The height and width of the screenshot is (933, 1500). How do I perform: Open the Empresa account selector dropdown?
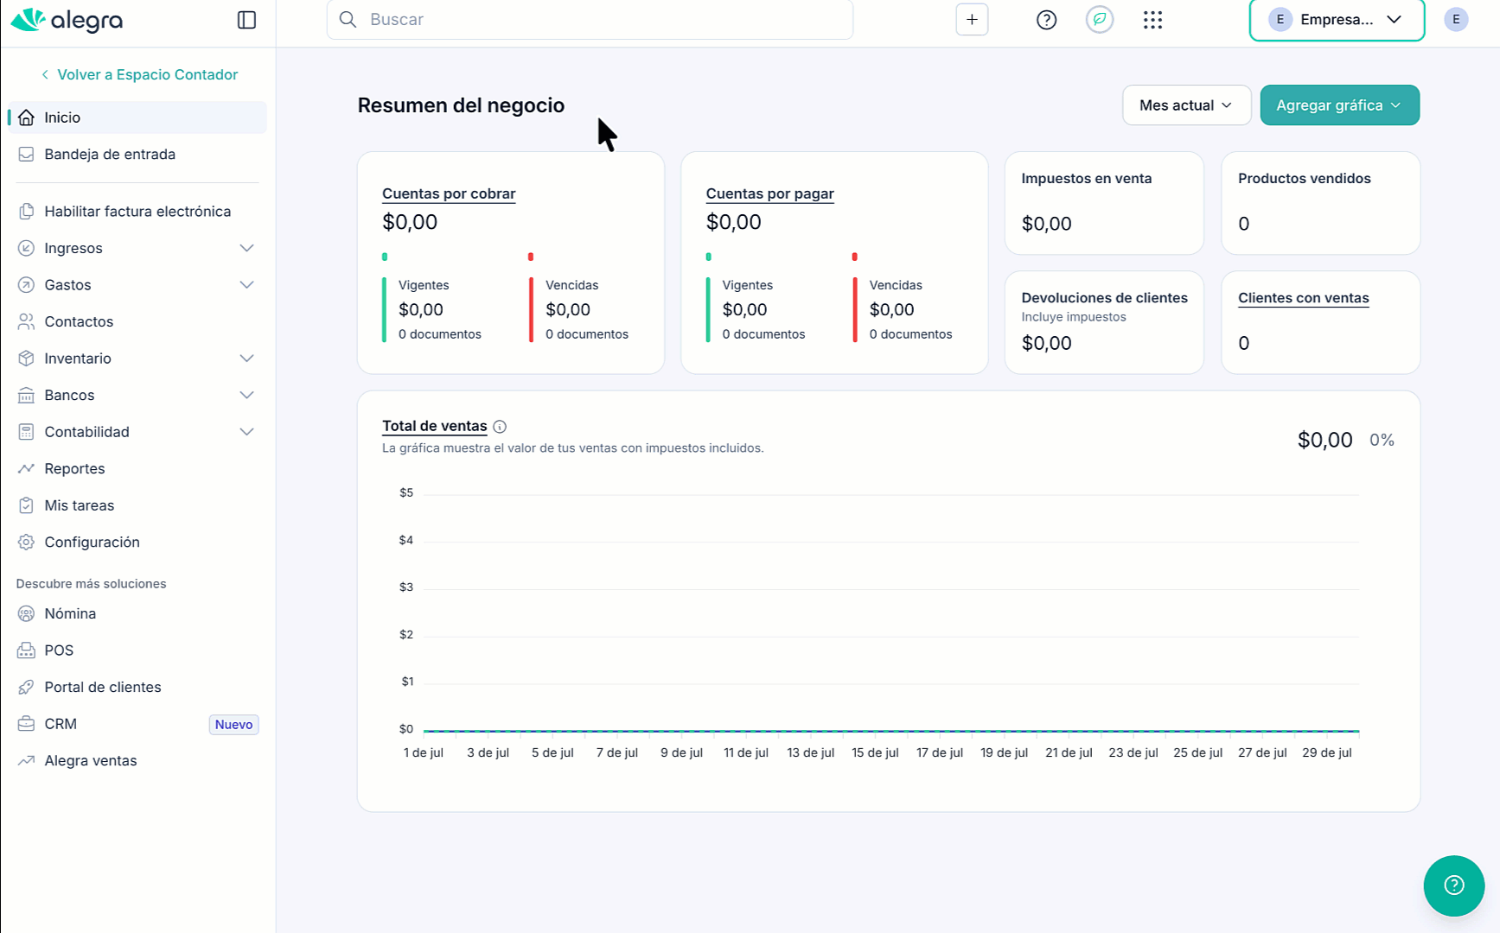coord(1337,19)
